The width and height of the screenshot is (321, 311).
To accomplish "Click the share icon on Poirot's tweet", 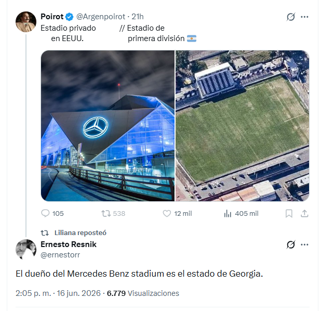I will click(x=304, y=213).
